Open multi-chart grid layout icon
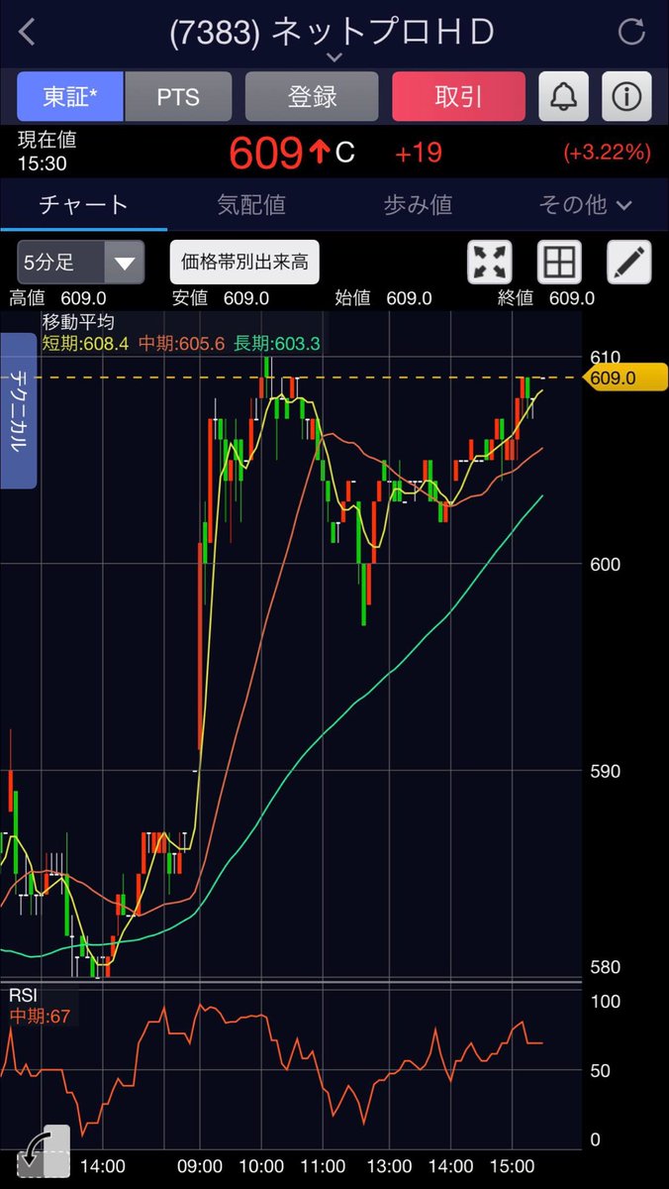 click(x=559, y=263)
